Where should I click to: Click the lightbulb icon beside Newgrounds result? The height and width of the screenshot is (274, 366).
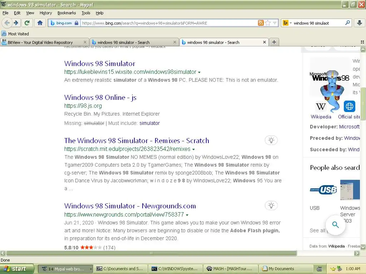(271, 205)
